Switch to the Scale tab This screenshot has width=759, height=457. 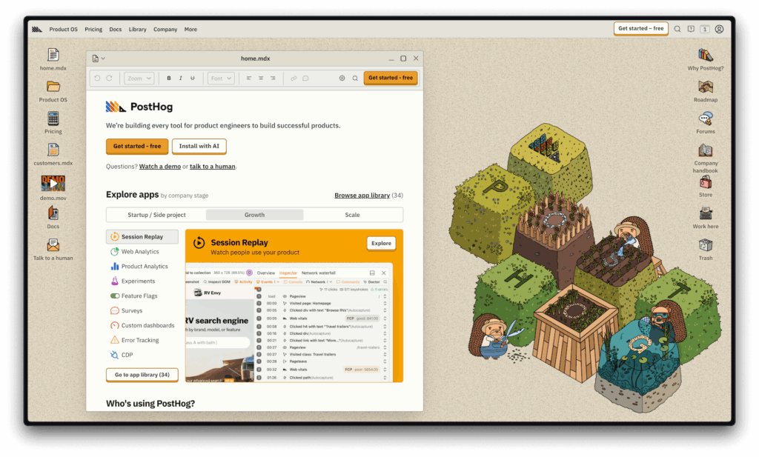coord(352,215)
